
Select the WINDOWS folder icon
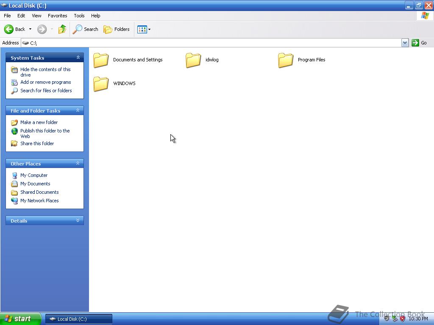(x=101, y=84)
